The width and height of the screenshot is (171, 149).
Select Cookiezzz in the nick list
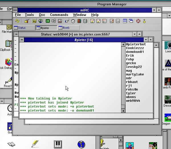click(135, 48)
